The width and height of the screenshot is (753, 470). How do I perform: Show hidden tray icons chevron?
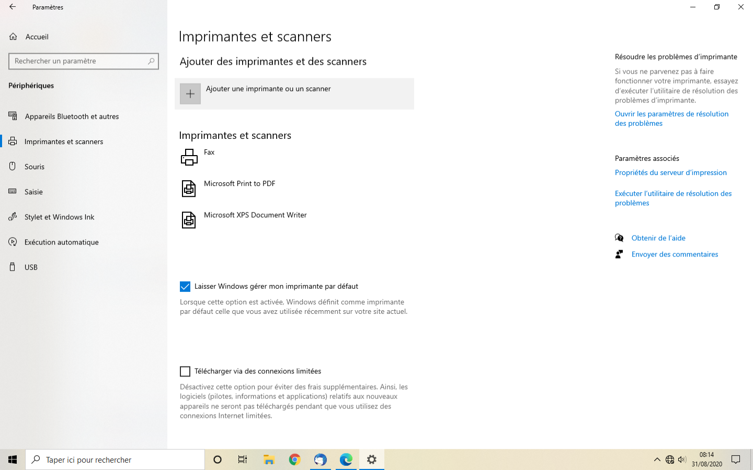coord(657,460)
